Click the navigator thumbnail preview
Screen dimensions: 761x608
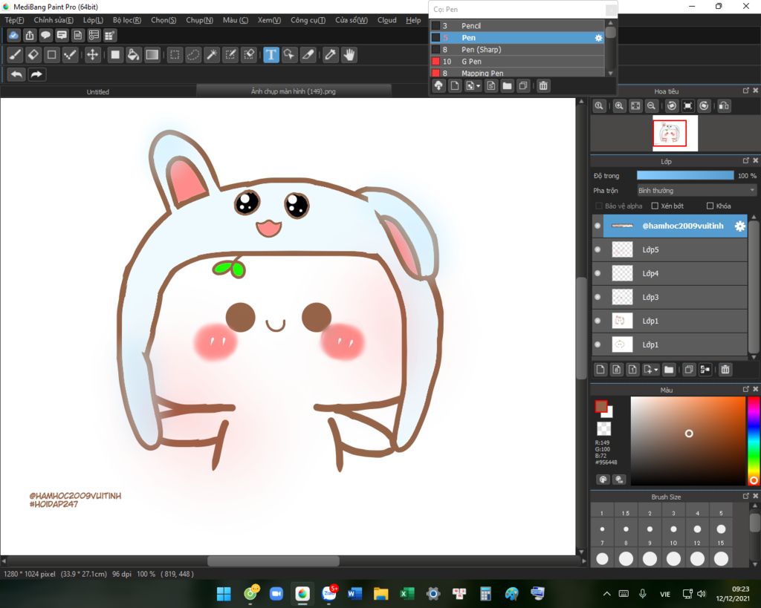675,134
